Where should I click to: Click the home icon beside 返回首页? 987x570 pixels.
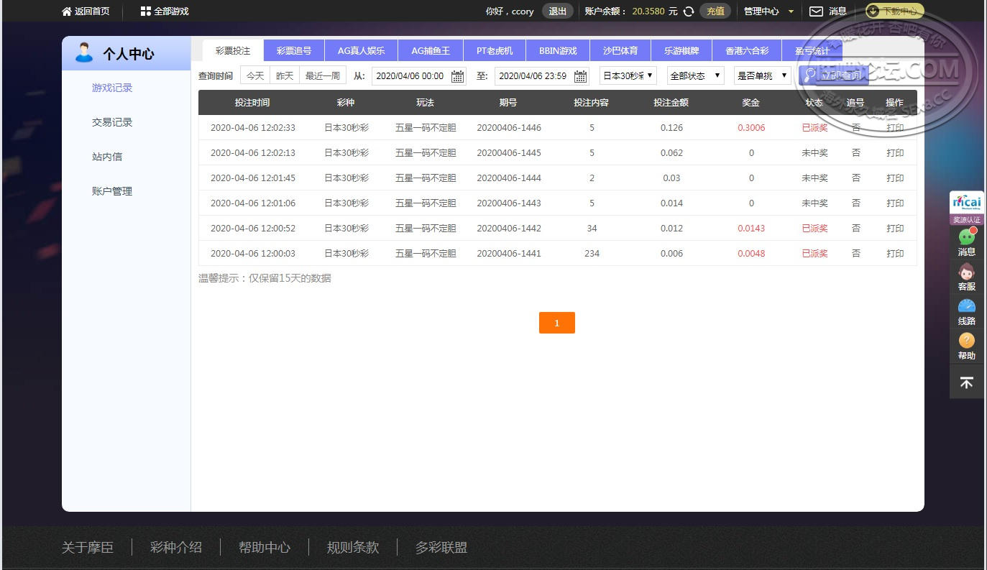(67, 12)
